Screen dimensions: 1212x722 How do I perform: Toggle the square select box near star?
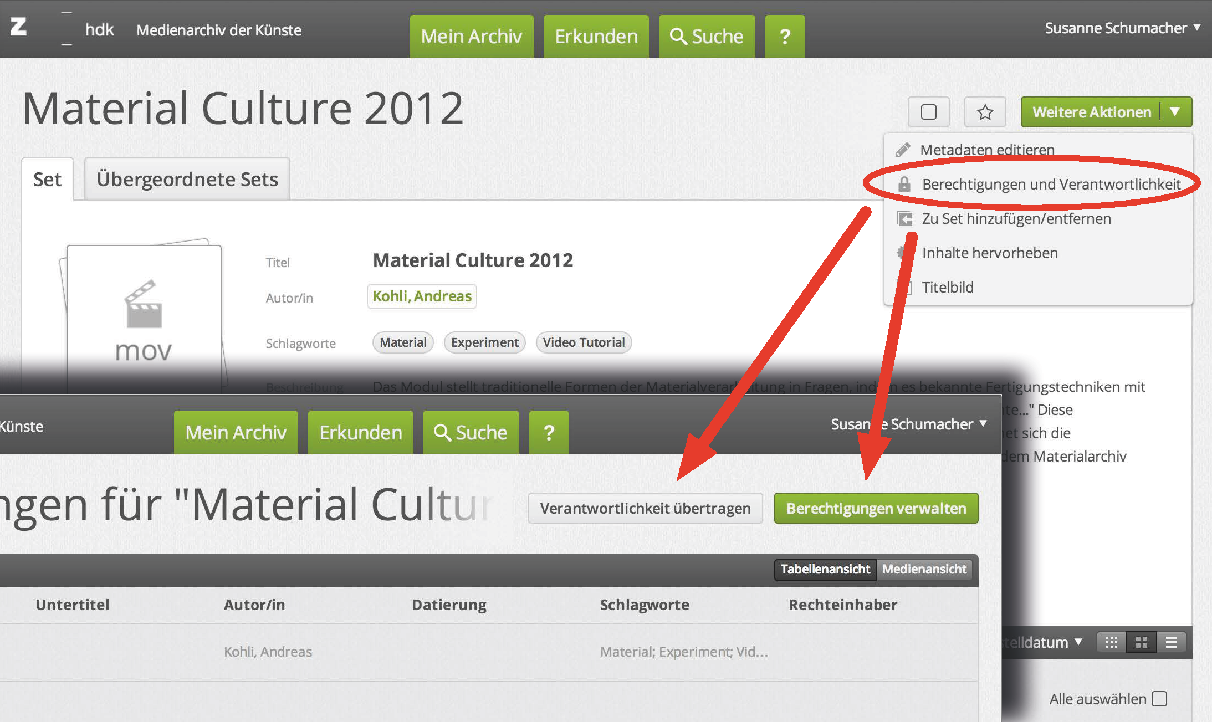point(928,112)
